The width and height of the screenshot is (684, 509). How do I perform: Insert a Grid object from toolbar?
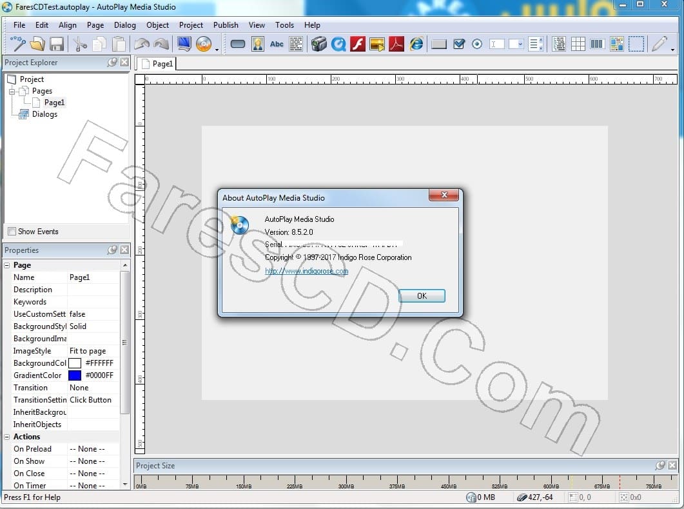(x=578, y=44)
